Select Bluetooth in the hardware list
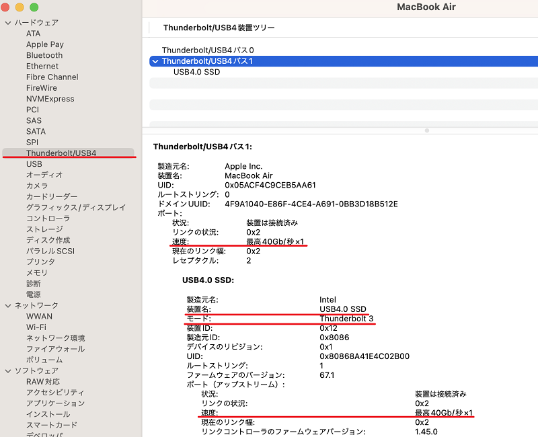The height and width of the screenshot is (437, 538). (44, 55)
